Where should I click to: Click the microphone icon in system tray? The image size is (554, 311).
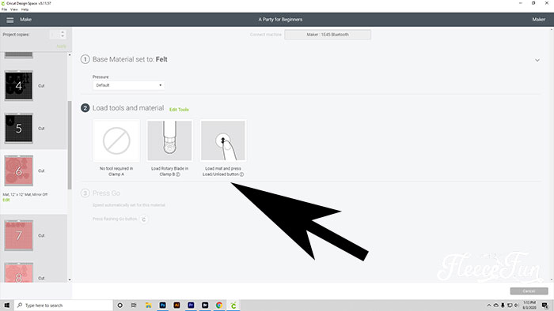click(x=503, y=305)
